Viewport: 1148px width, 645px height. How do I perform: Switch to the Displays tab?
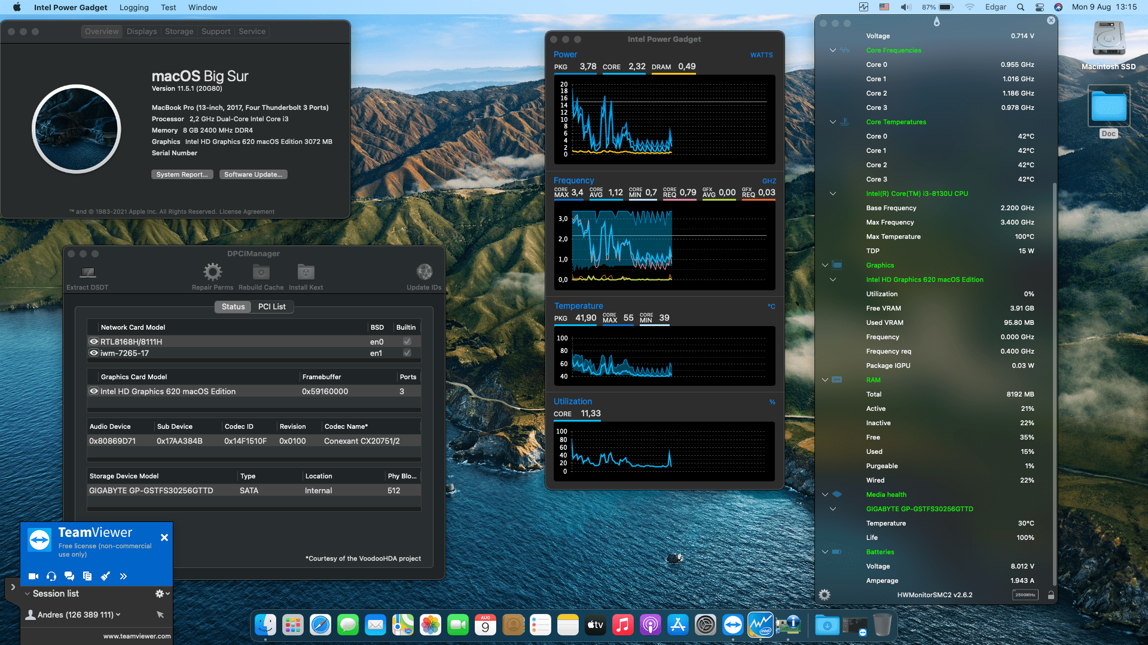pos(142,32)
